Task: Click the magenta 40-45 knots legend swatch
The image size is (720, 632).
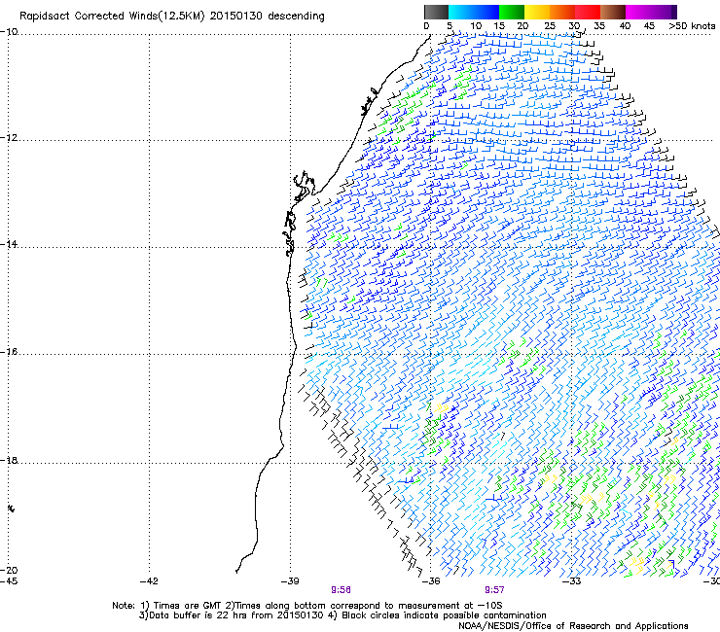Action: (x=638, y=12)
